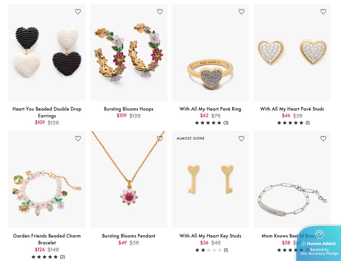Click the Heart You Beaded Double Drop Earrings photo
Image resolution: width=341 pixels, height=261 pixels.
coord(47,52)
